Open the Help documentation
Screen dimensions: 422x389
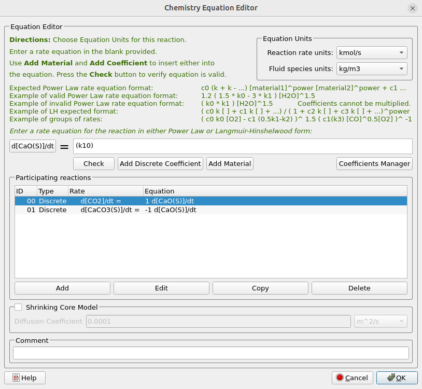pyautogui.click(x=25, y=378)
